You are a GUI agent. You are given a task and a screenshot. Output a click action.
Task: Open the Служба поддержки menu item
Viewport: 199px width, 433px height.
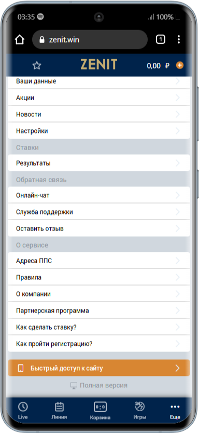pyautogui.click(x=99, y=212)
